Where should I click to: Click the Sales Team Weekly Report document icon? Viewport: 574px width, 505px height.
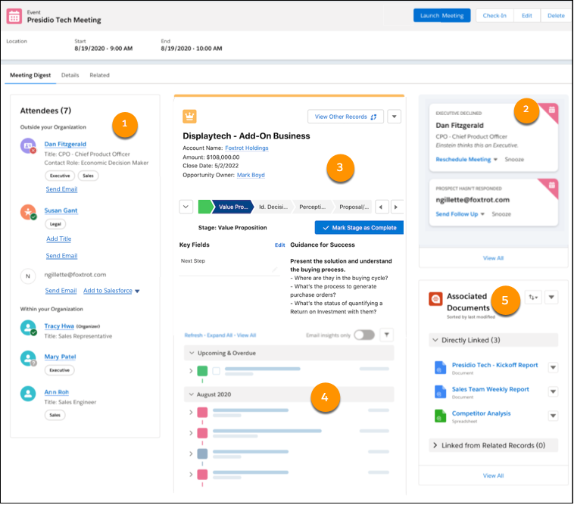click(x=441, y=392)
